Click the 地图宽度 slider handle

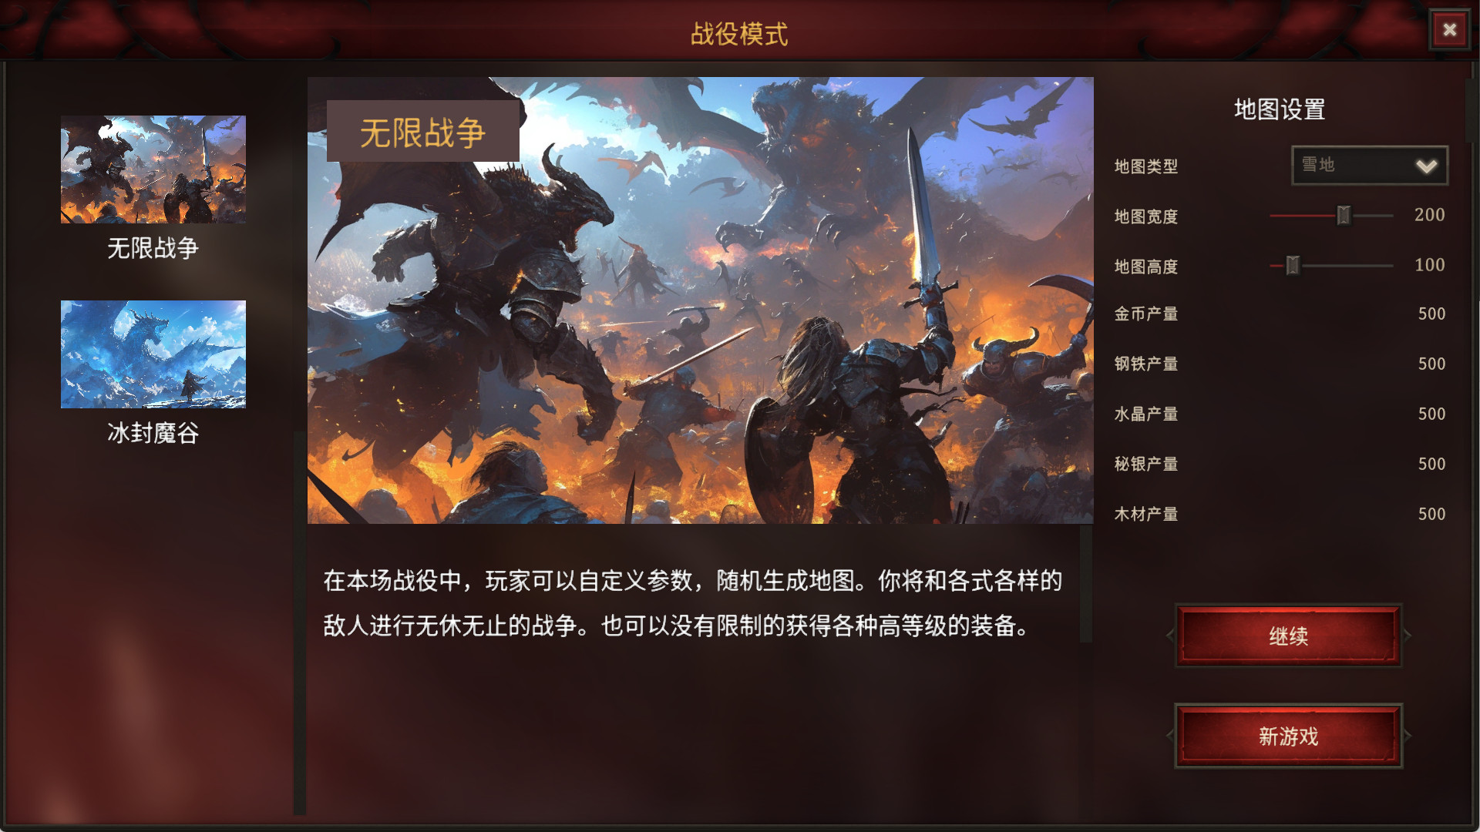pos(1344,216)
